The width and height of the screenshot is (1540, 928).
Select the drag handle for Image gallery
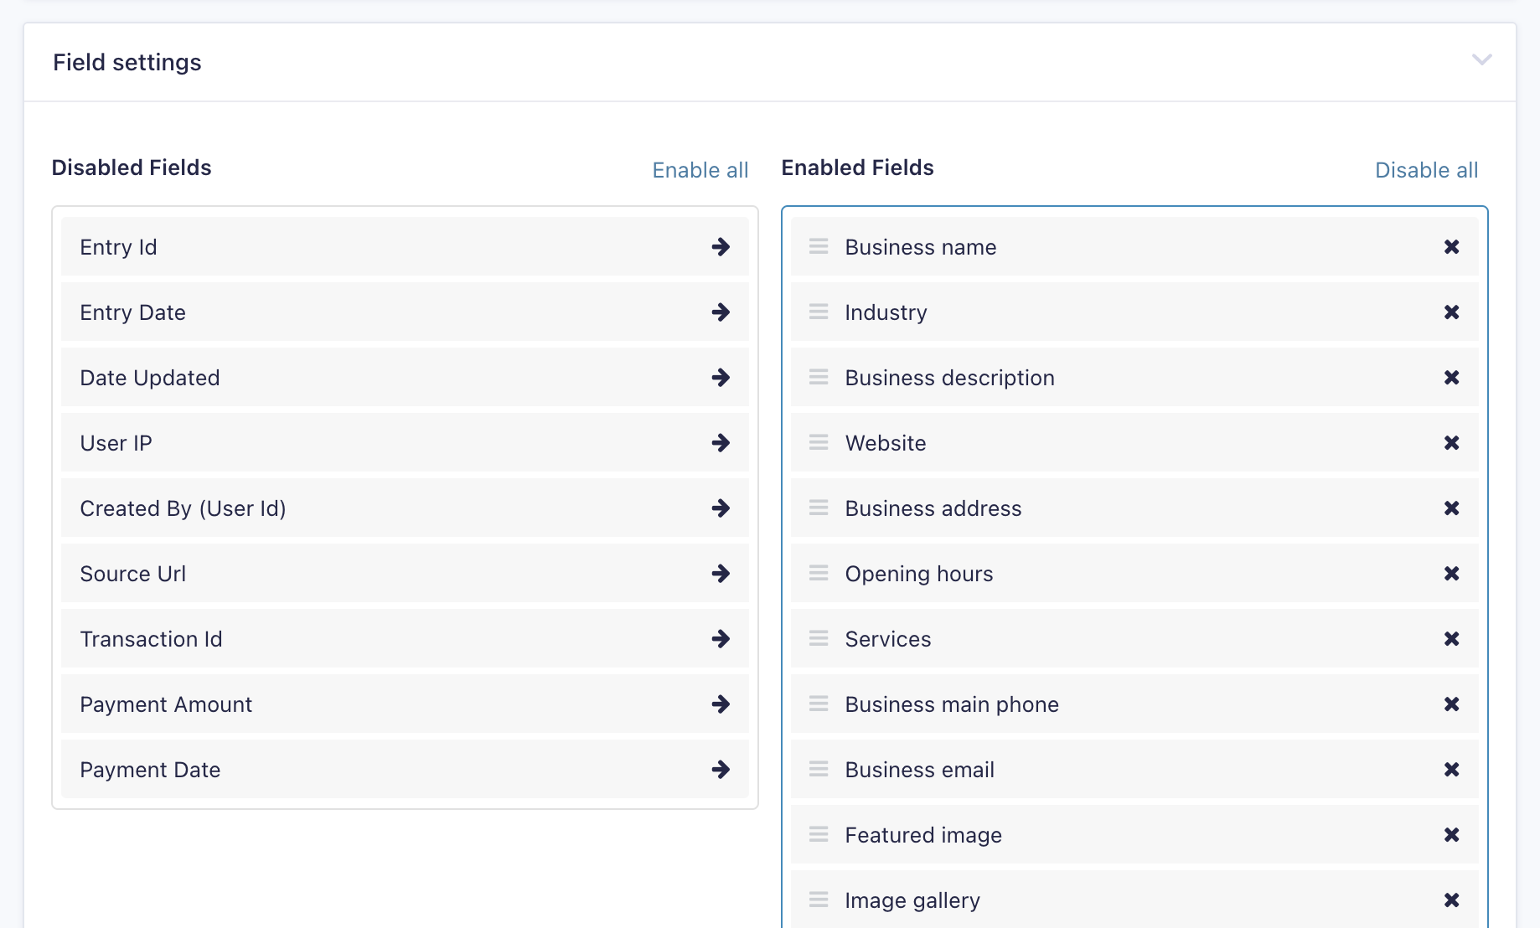tap(818, 900)
